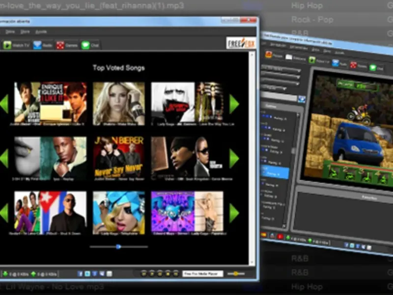This screenshot has height=295, width=393.
Task: Expand the fourth short dropdown in back window
Action: pyautogui.click(x=274, y=88)
